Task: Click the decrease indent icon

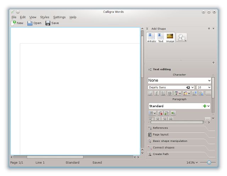Action: click(x=160, y=113)
